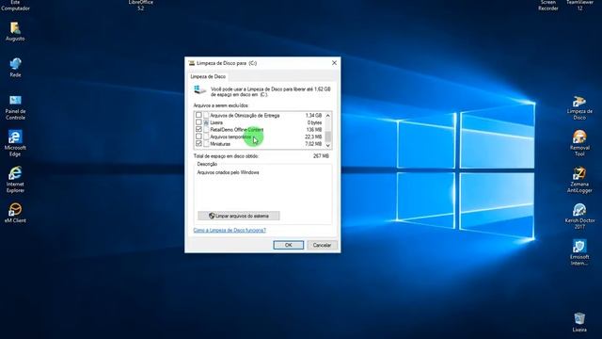602x339 pixels.
Task: Open Limpeza de Disco desktop shortcut
Action: pyautogui.click(x=579, y=107)
